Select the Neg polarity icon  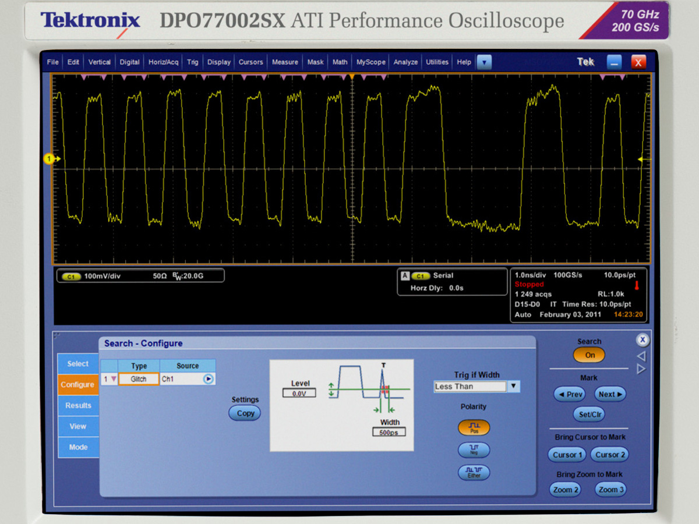pyautogui.click(x=474, y=450)
